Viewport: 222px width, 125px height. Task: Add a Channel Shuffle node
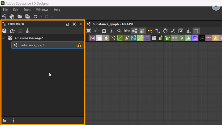[113, 38]
